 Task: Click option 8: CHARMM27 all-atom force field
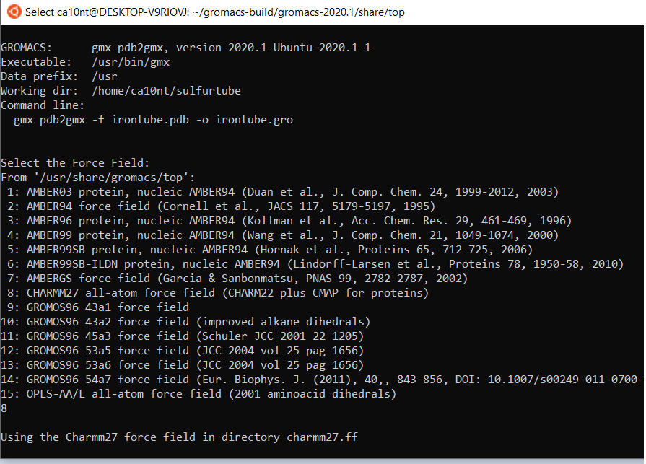218,293
